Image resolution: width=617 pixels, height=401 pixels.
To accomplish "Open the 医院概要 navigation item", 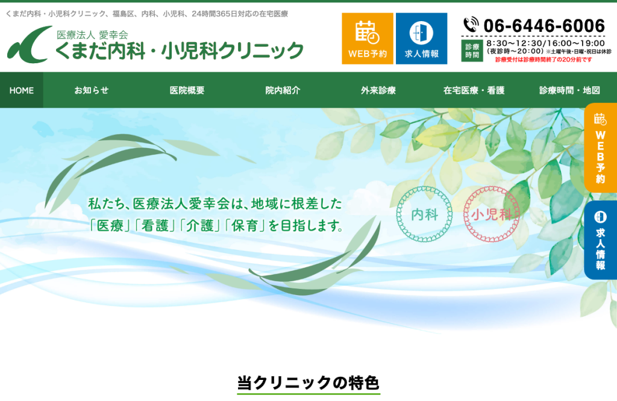I will [187, 90].
